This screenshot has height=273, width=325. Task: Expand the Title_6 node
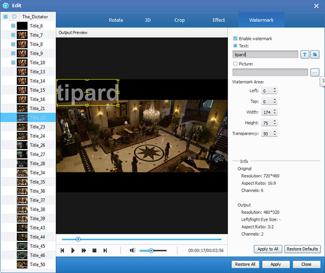13,25
